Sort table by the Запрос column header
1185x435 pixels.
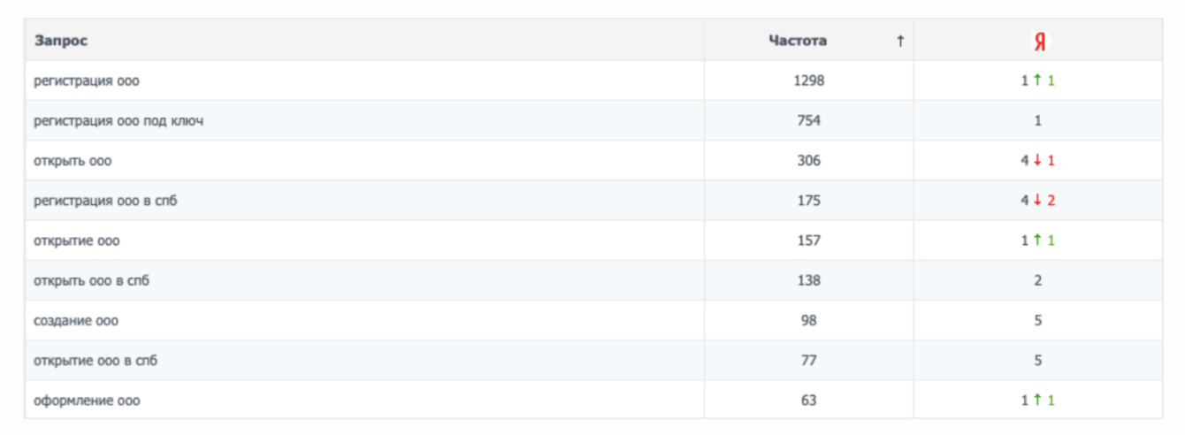(x=61, y=41)
